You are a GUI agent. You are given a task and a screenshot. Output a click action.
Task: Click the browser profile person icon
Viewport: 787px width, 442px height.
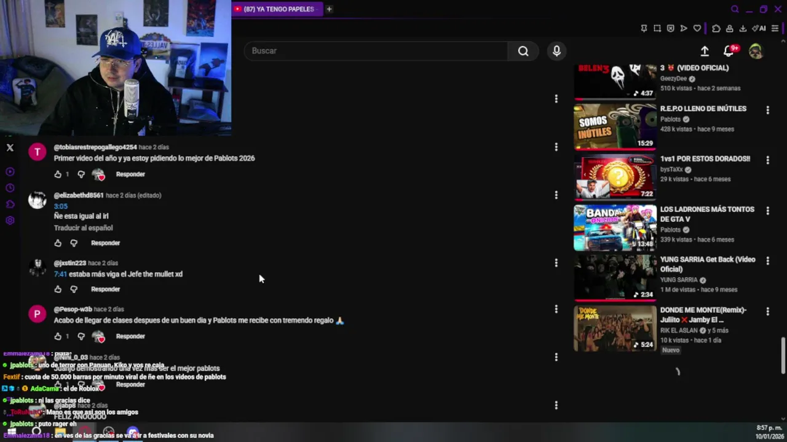pos(729,28)
